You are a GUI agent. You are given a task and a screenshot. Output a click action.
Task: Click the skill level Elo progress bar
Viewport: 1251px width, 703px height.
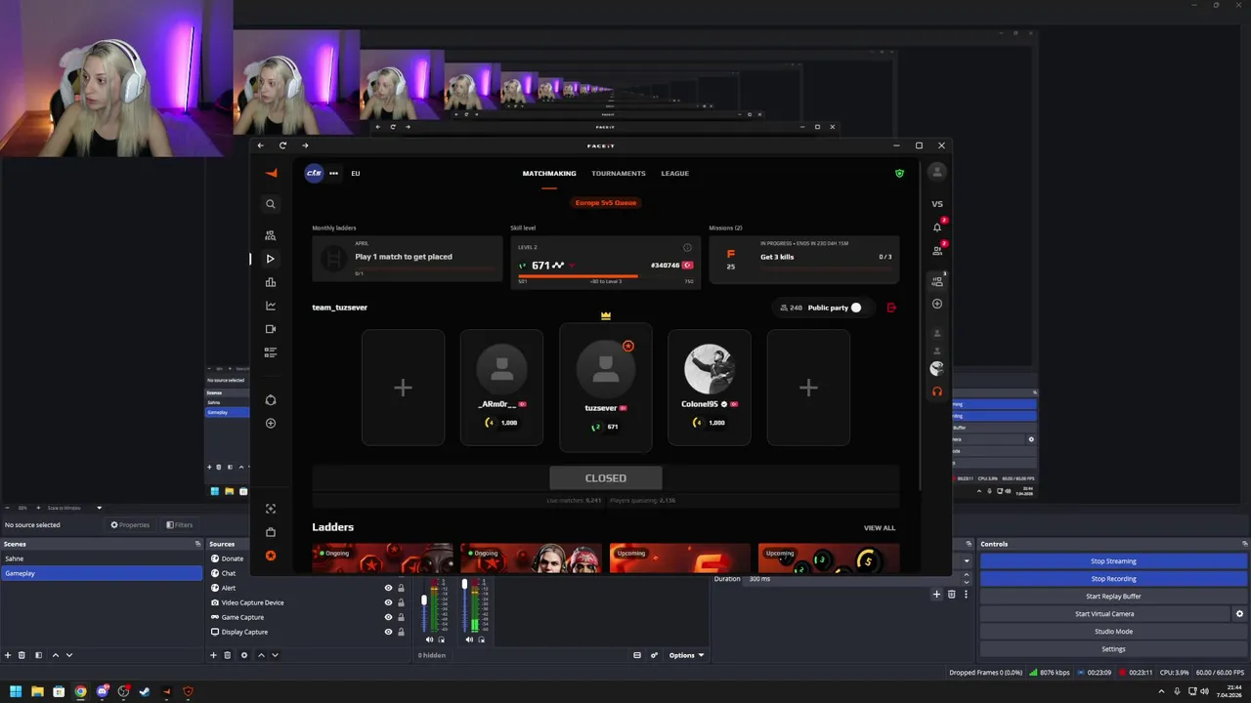click(x=605, y=276)
